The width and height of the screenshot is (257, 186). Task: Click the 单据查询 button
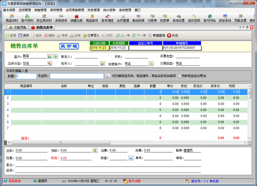click(x=156, y=35)
